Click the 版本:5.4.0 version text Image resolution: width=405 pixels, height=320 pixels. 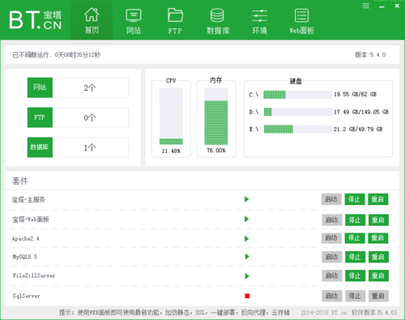370,55
